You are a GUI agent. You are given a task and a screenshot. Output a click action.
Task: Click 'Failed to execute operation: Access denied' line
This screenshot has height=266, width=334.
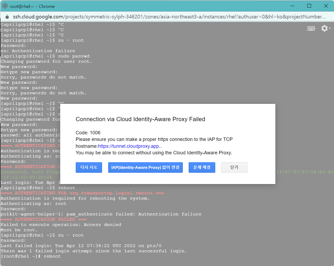(61, 225)
